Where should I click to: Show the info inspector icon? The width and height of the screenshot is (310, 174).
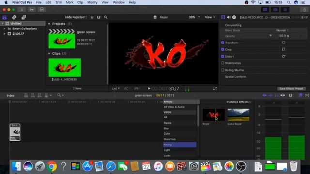pos(234,17)
